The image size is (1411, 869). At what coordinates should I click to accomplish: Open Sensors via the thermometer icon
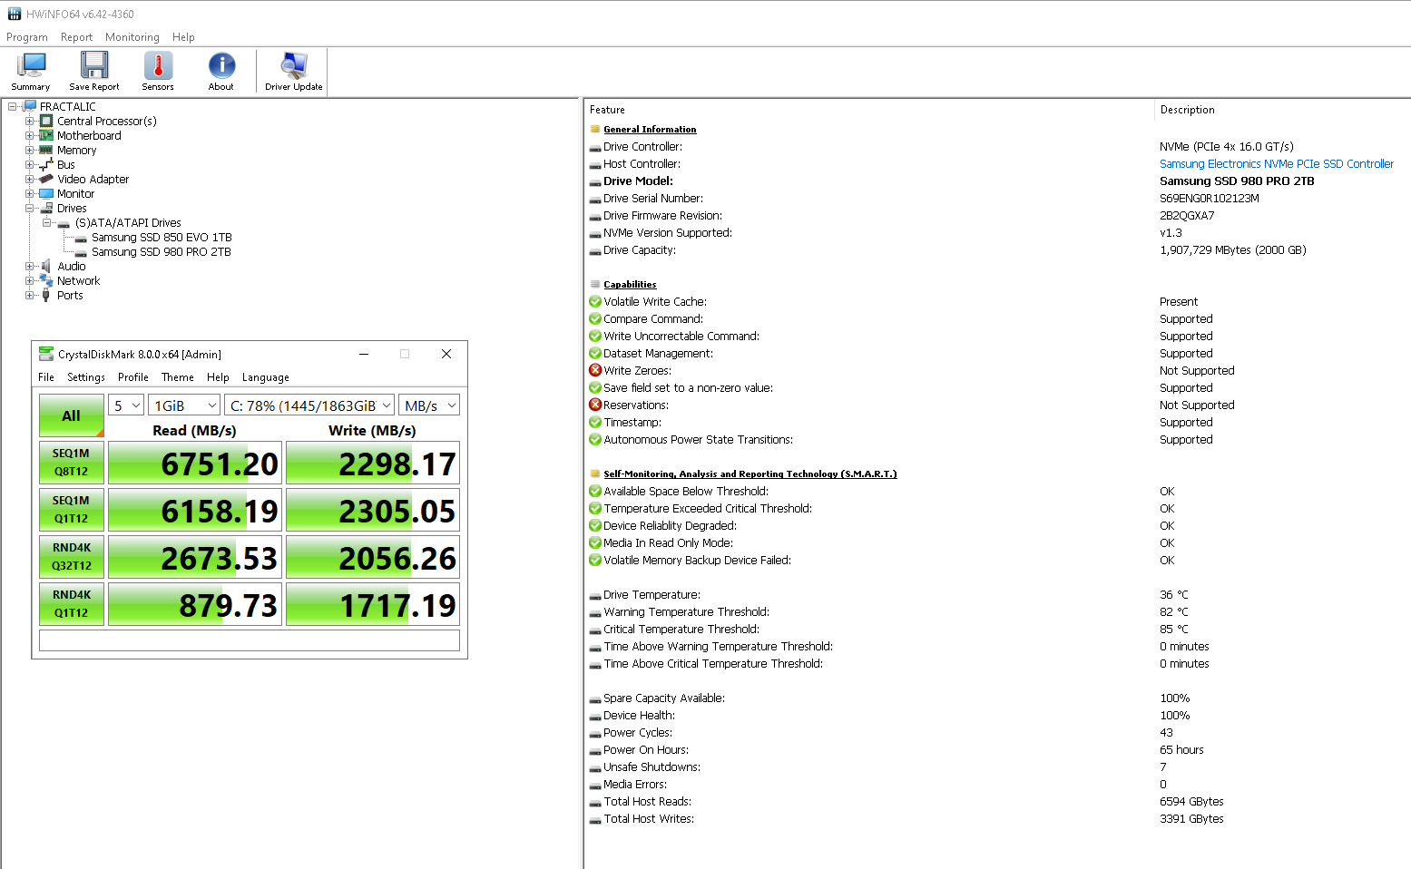pyautogui.click(x=158, y=66)
